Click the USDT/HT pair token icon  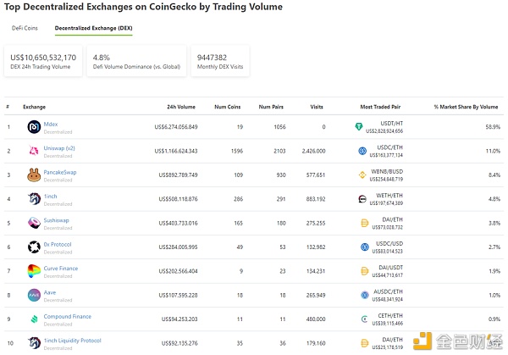tap(359, 127)
